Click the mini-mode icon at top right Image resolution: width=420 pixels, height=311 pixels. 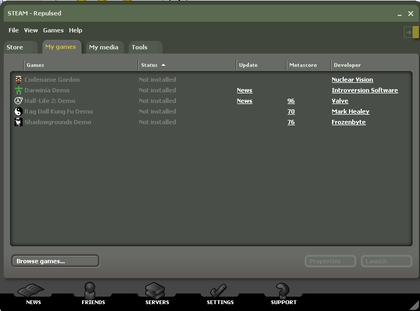coord(411,32)
